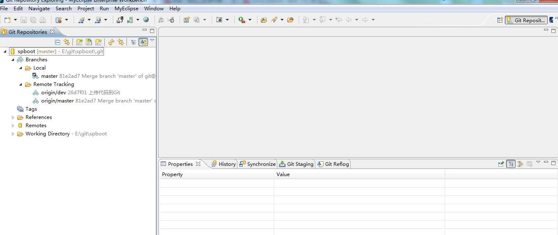Open the File menu
This screenshot has height=235, width=558.
4,8
